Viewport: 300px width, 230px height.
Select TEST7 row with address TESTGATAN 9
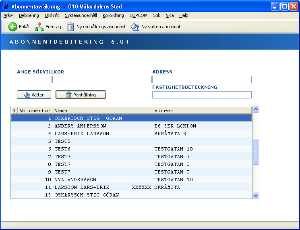pos(131,172)
